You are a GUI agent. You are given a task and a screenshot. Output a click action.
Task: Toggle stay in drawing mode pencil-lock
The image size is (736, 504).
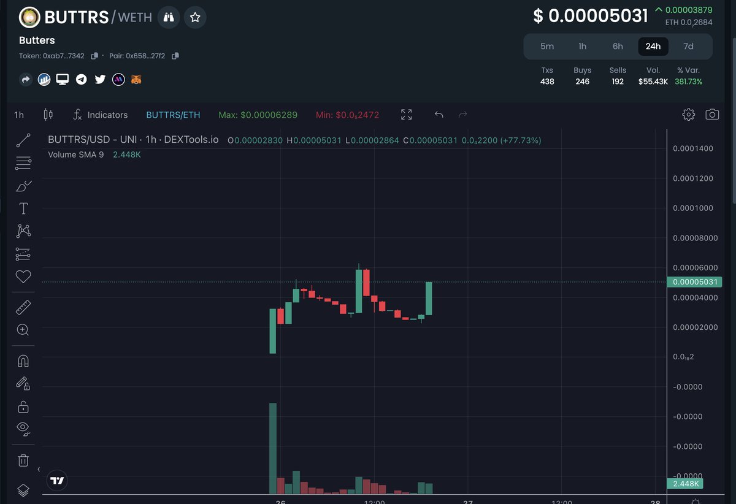coord(23,384)
